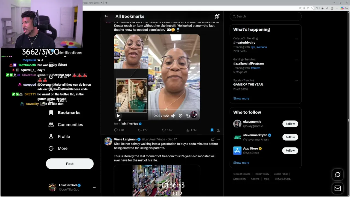Open the Grok floating button
Image resolution: width=350 pixels, height=197 pixels.
click(338, 175)
